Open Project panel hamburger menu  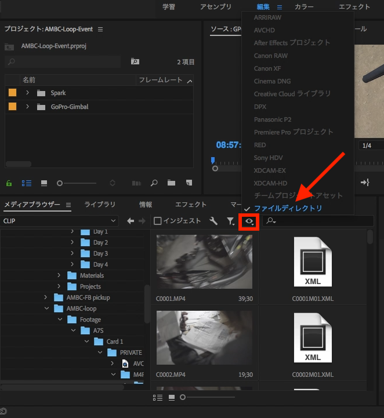[100, 30]
